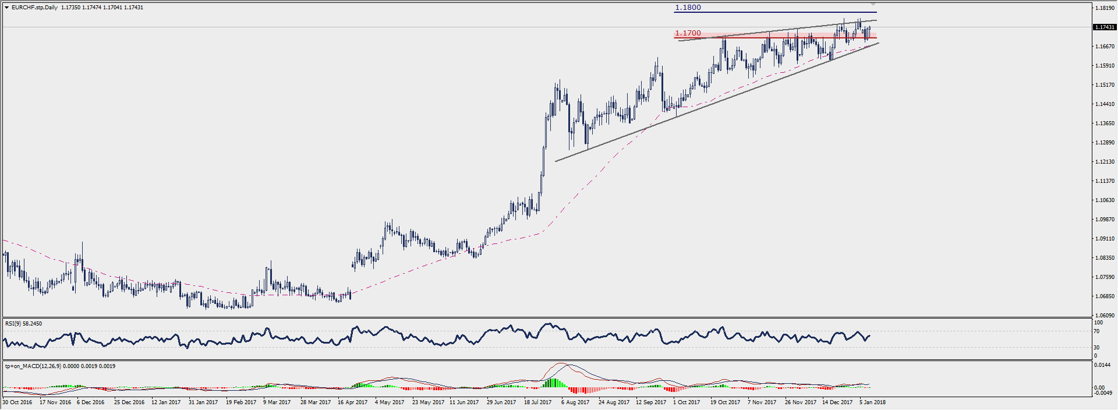Click the 1.12890 price scale value

tap(1105, 143)
